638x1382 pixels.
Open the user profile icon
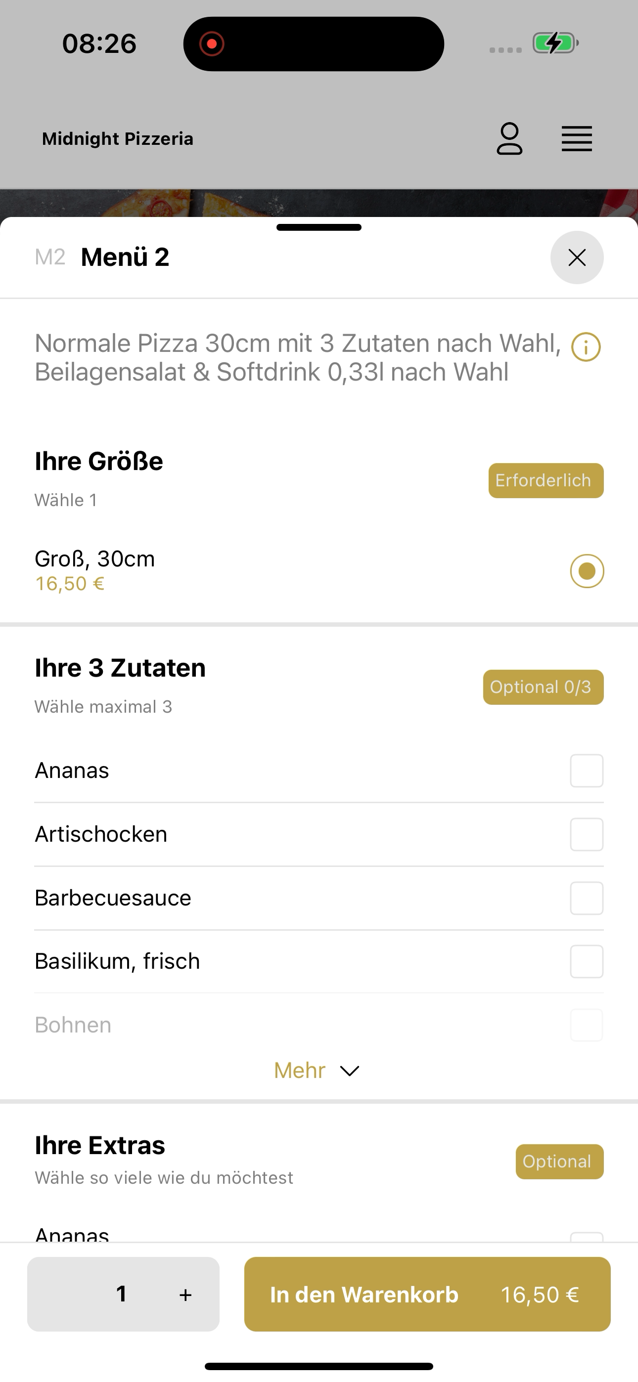coord(509,139)
